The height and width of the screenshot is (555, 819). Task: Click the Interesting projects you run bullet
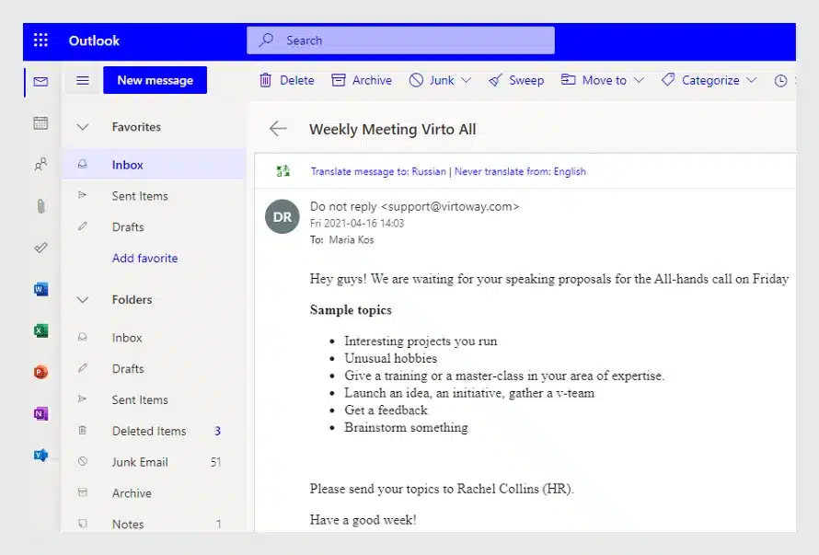pos(421,341)
